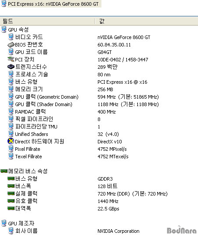Click the 메모리 버스 속성 memory icon
The image size is (198, 235).
click(4, 171)
